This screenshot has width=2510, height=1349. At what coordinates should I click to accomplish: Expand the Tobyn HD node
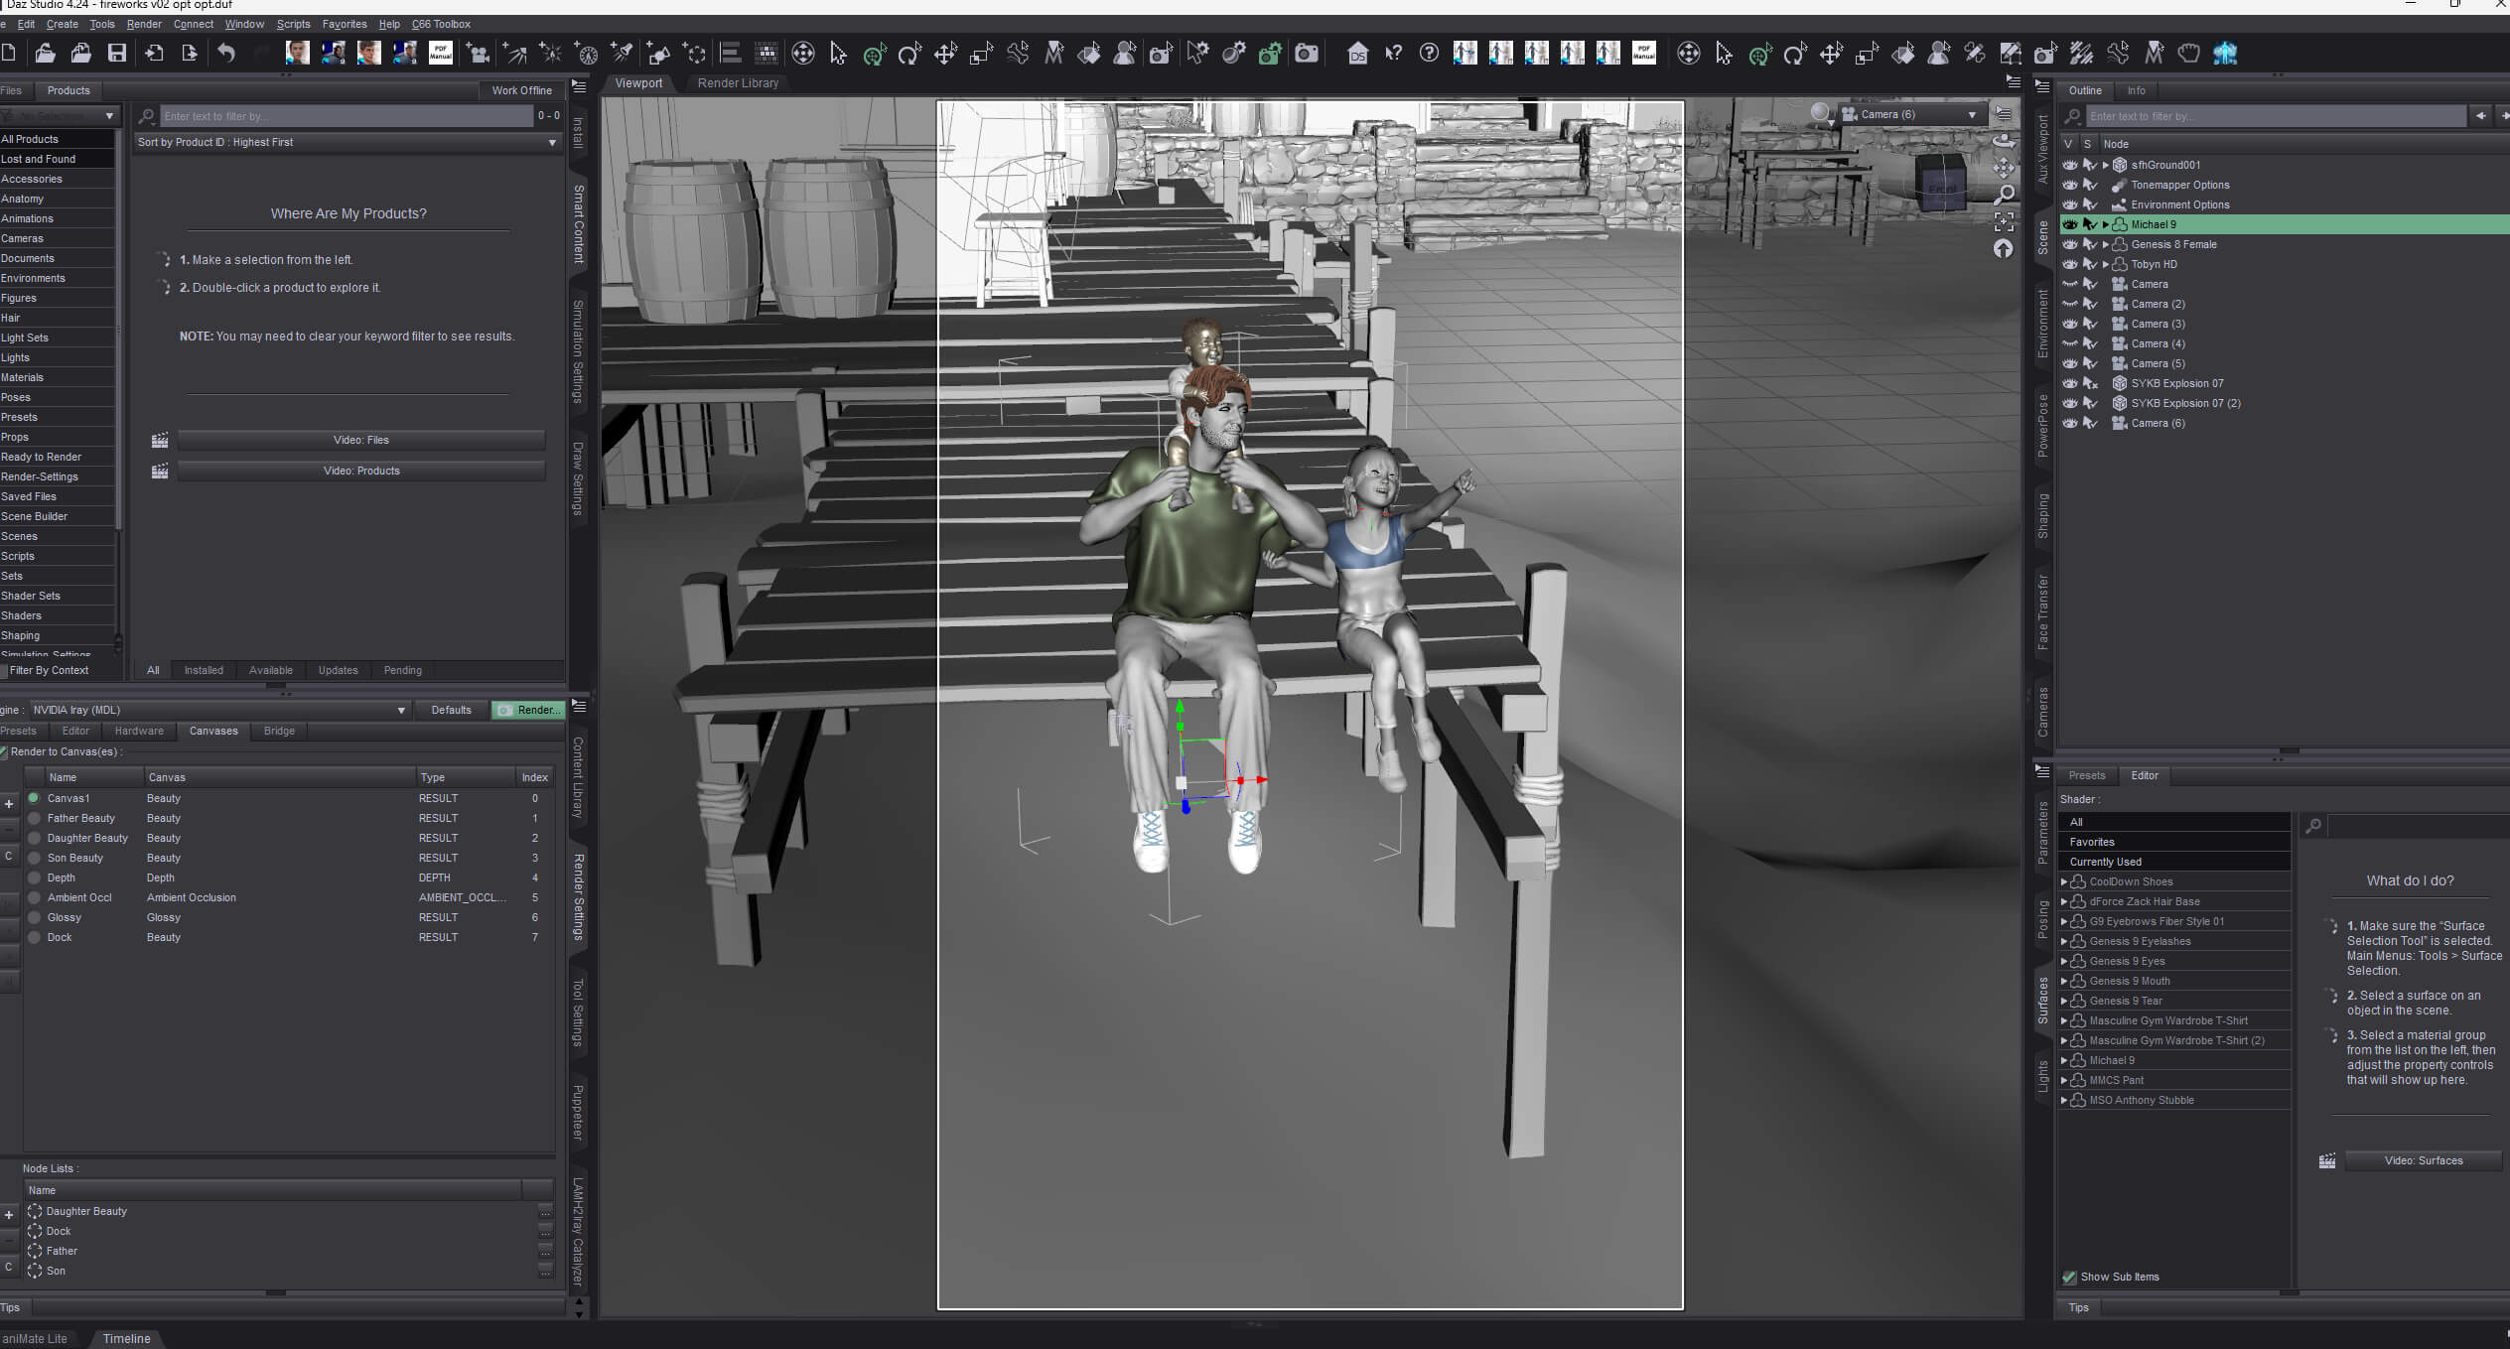2105,264
